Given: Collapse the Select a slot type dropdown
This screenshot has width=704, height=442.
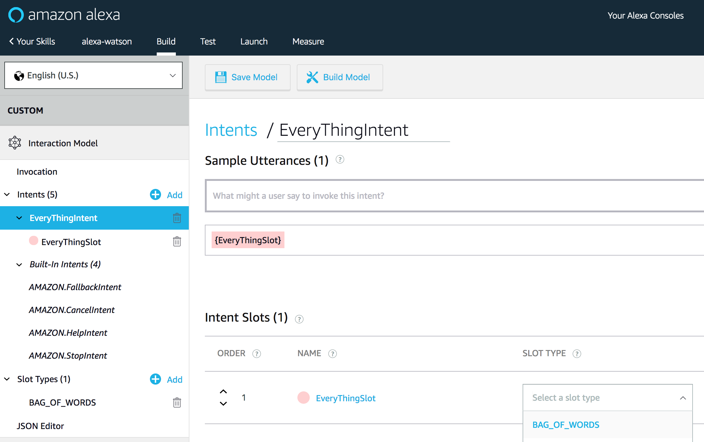Looking at the screenshot, I should coord(683,398).
